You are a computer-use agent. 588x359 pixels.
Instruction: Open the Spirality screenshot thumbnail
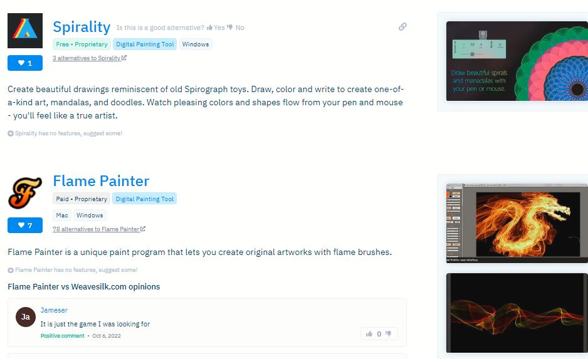(x=517, y=61)
